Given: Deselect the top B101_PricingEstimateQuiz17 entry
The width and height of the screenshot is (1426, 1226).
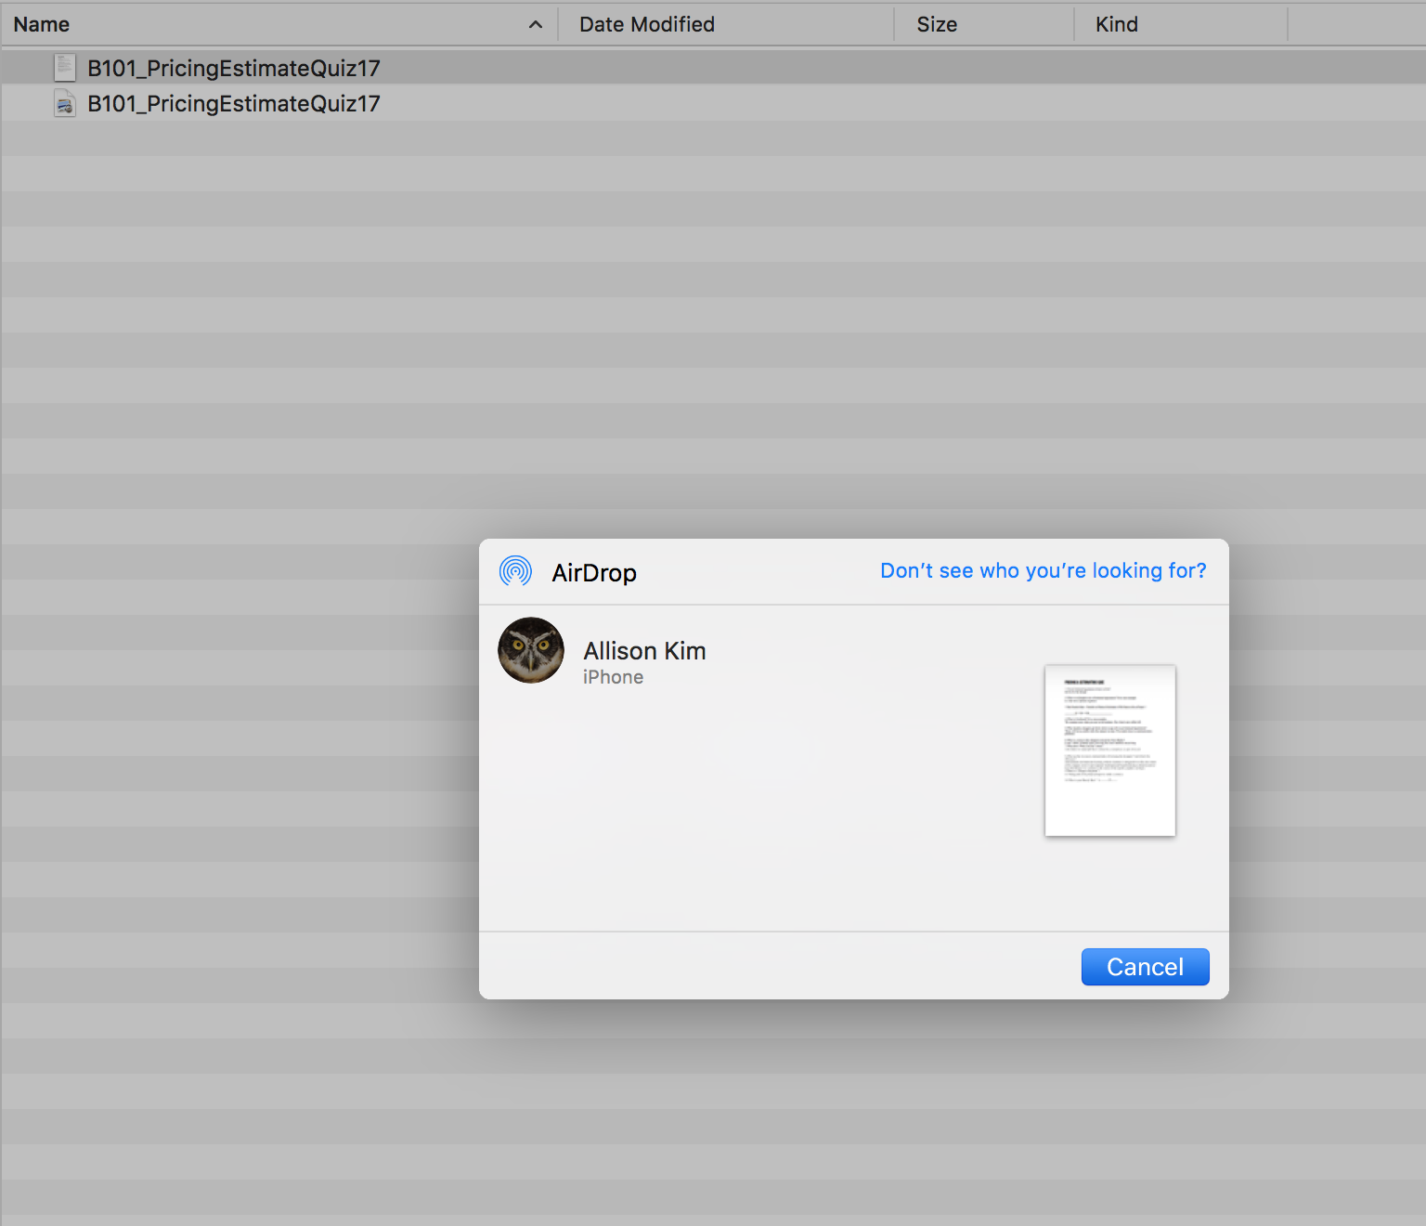Looking at the screenshot, I should 232,67.
